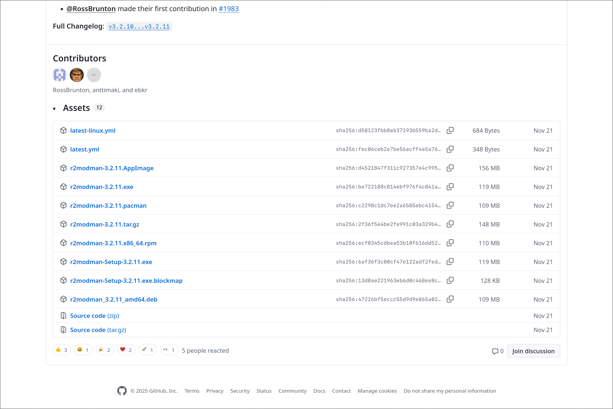
Task: Toggle the eyes reaction
Action: pos(169,350)
